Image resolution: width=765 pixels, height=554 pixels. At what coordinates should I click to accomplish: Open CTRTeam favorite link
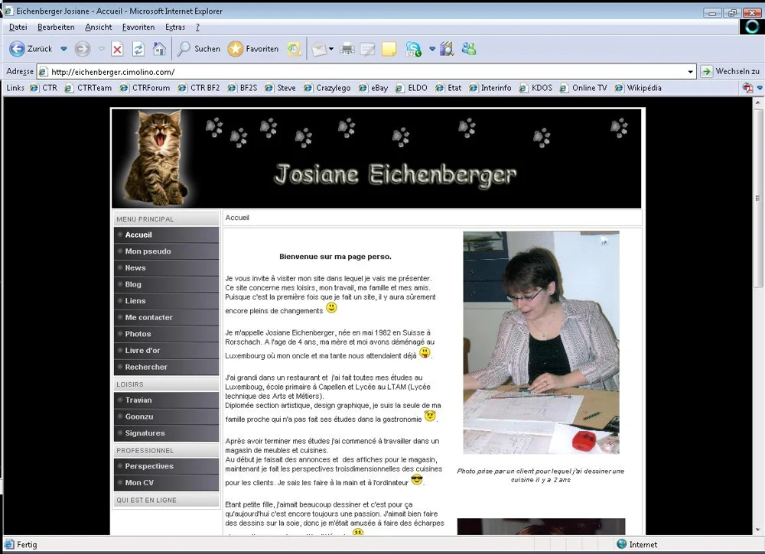click(x=88, y=88)
